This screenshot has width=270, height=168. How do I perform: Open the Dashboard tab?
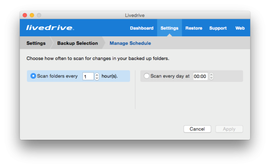coord(142,28)
